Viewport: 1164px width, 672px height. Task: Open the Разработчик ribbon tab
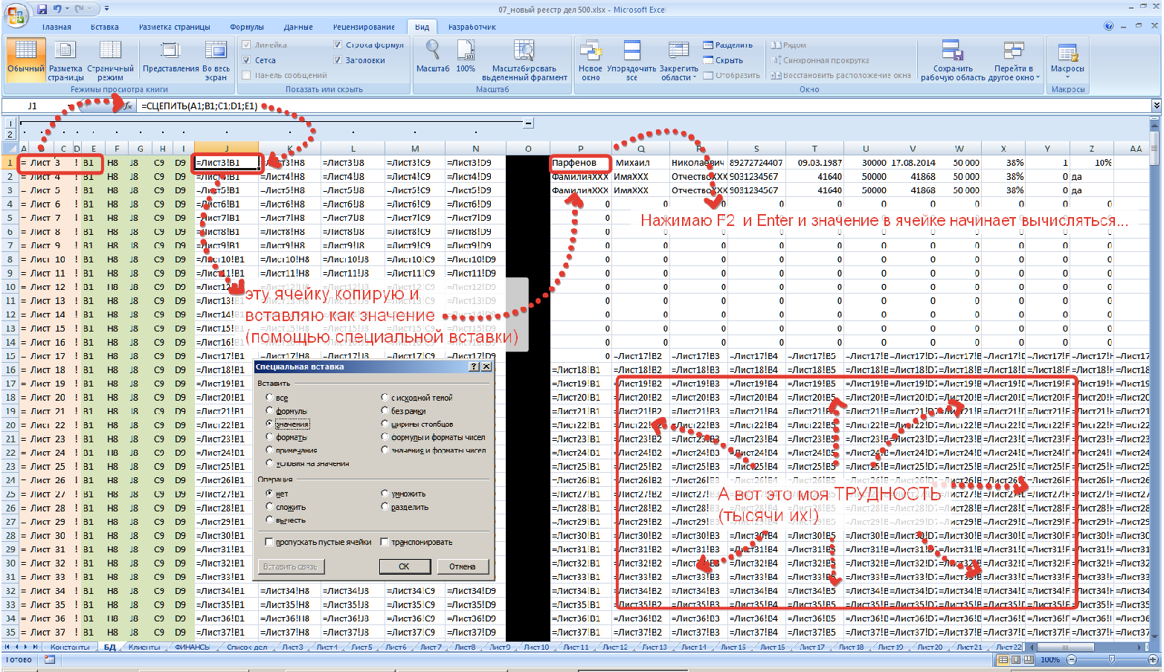click(x=472, y=27)
